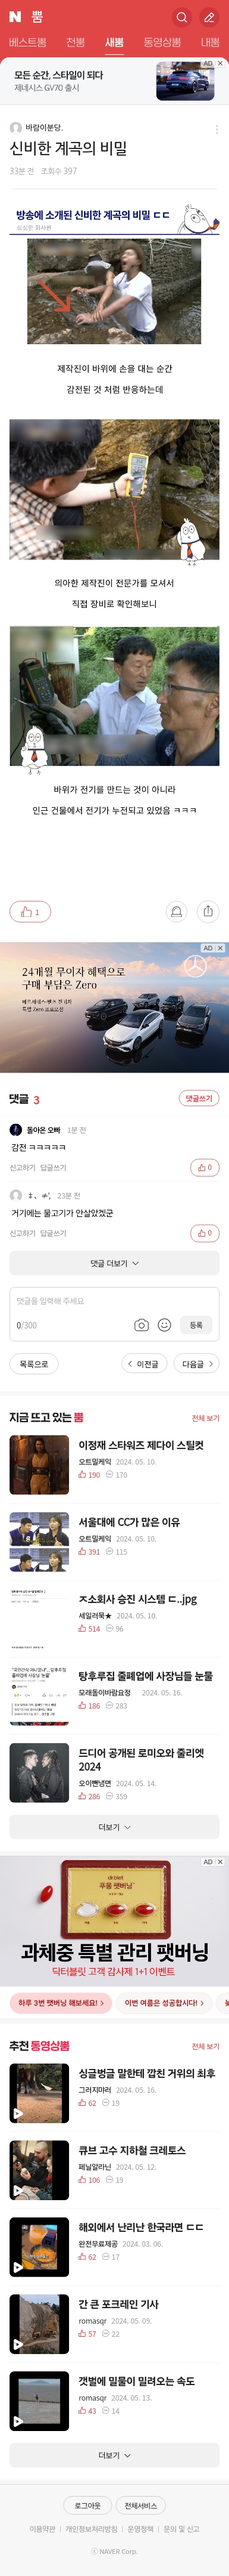Screen dimensions: 229x2576
Task: Like the post with the thumbs-up button
Action: coord(30,911)
